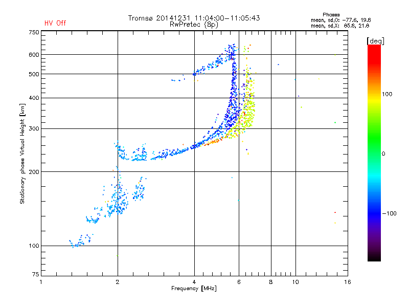Screen dimensions: 409x307
Task: Click the colorbar tick label '100'
Action: click(387, 94)
